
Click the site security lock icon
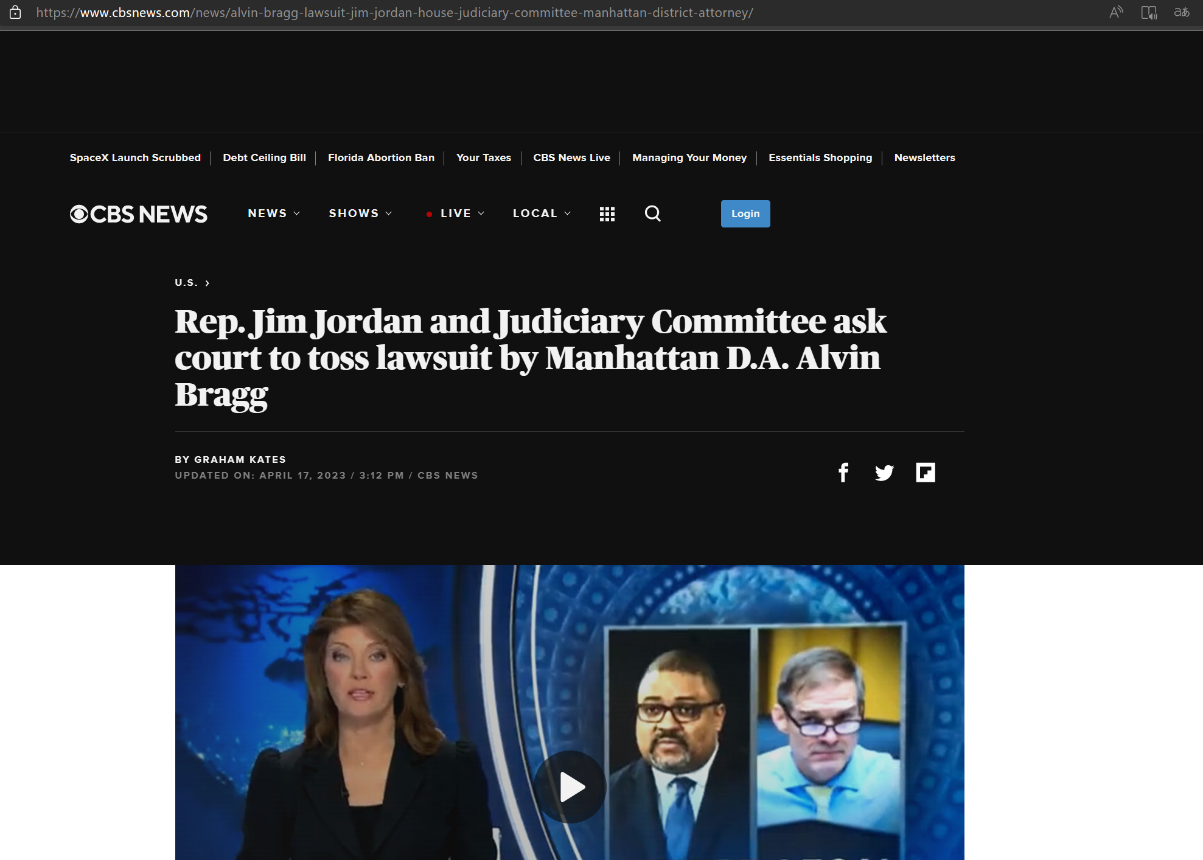coord(15,12)
